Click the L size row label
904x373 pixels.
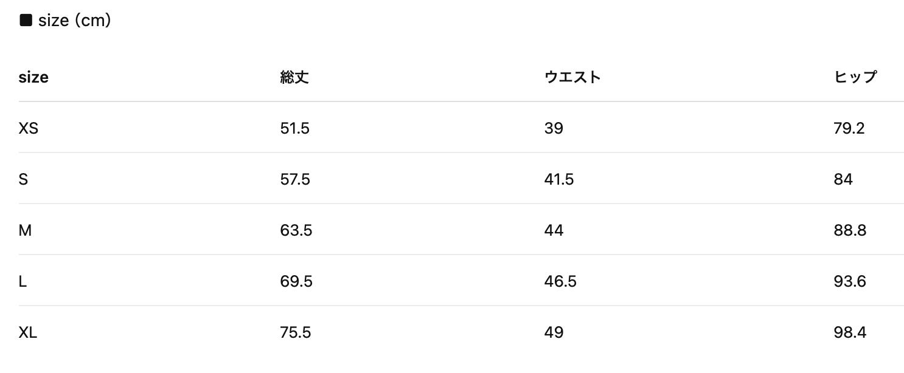(x=23, y=281)
